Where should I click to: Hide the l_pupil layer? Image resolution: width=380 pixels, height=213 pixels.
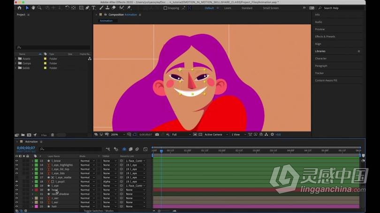pyautogui.click(x=16, y=181)
